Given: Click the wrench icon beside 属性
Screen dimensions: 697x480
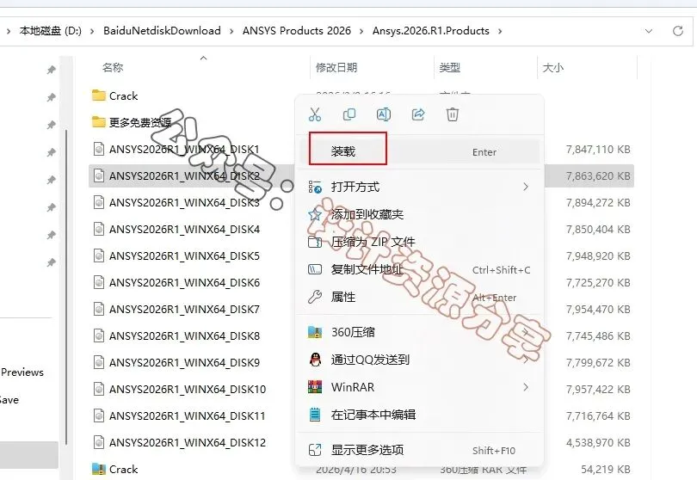Looking at the screenshot, I should tap(315, 297).
